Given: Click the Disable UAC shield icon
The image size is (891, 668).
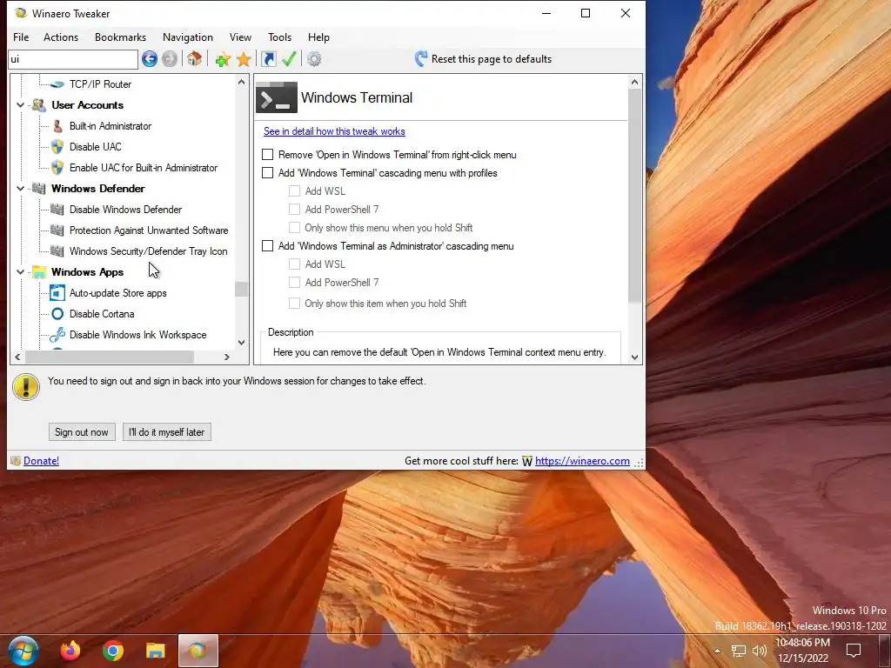Looking at the screenshot, I should [57, 146].
